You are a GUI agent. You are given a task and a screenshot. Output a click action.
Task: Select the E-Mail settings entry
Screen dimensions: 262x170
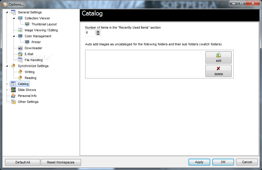(x=29, y=54)
